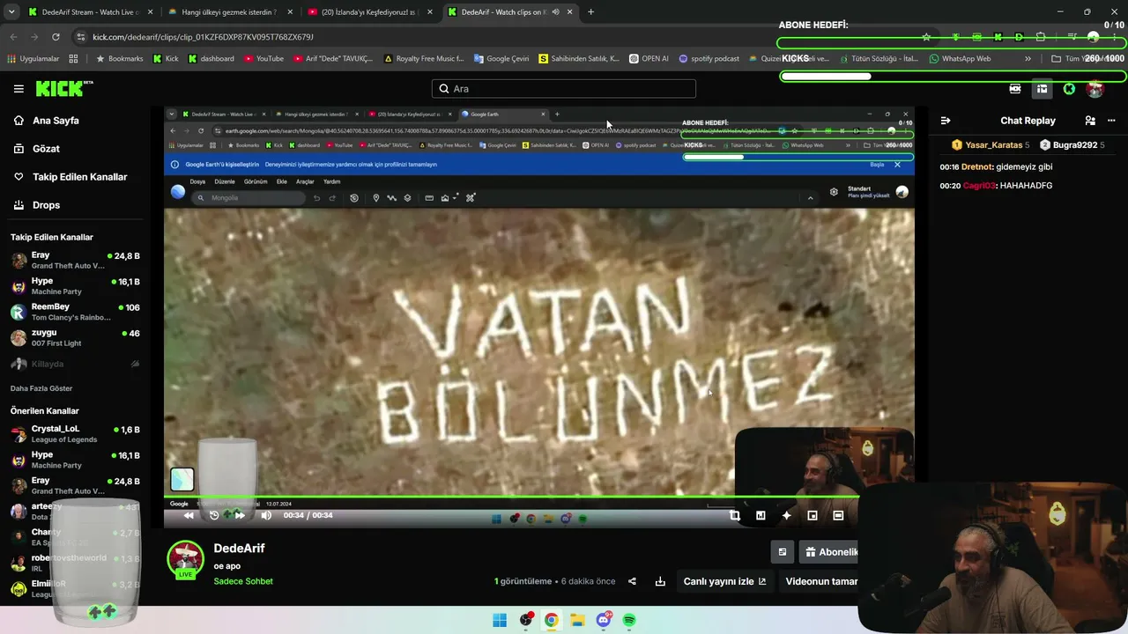Open the Sadece Sohbet category
The height and width of the screenshot is (634, 1128).
click(x=243, y=581)
